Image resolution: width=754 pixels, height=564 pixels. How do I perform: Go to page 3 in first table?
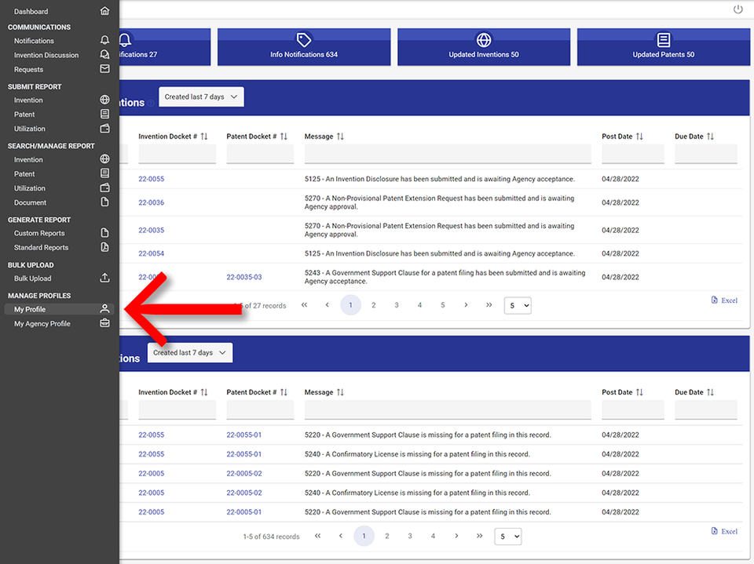coord(397,305)
